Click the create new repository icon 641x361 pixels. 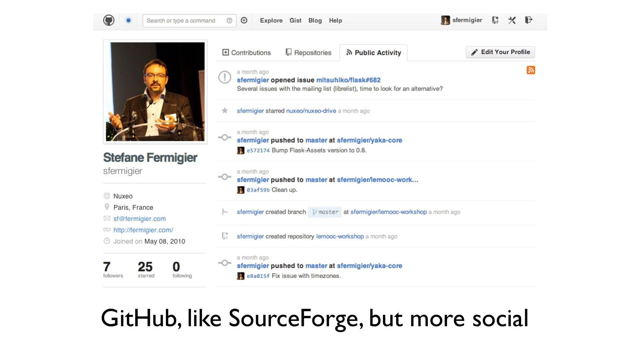[495, 20]
